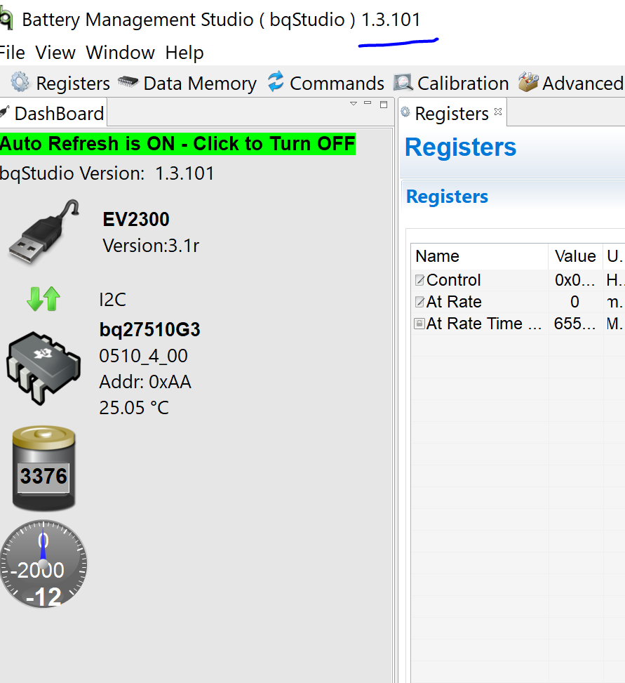
Task: Click the Calibration magnifier icon
Action: pos(403,82)
